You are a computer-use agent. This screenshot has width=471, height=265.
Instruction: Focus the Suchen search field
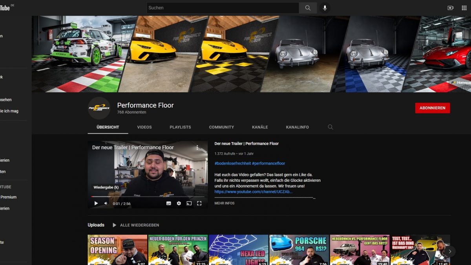point(223,8)
